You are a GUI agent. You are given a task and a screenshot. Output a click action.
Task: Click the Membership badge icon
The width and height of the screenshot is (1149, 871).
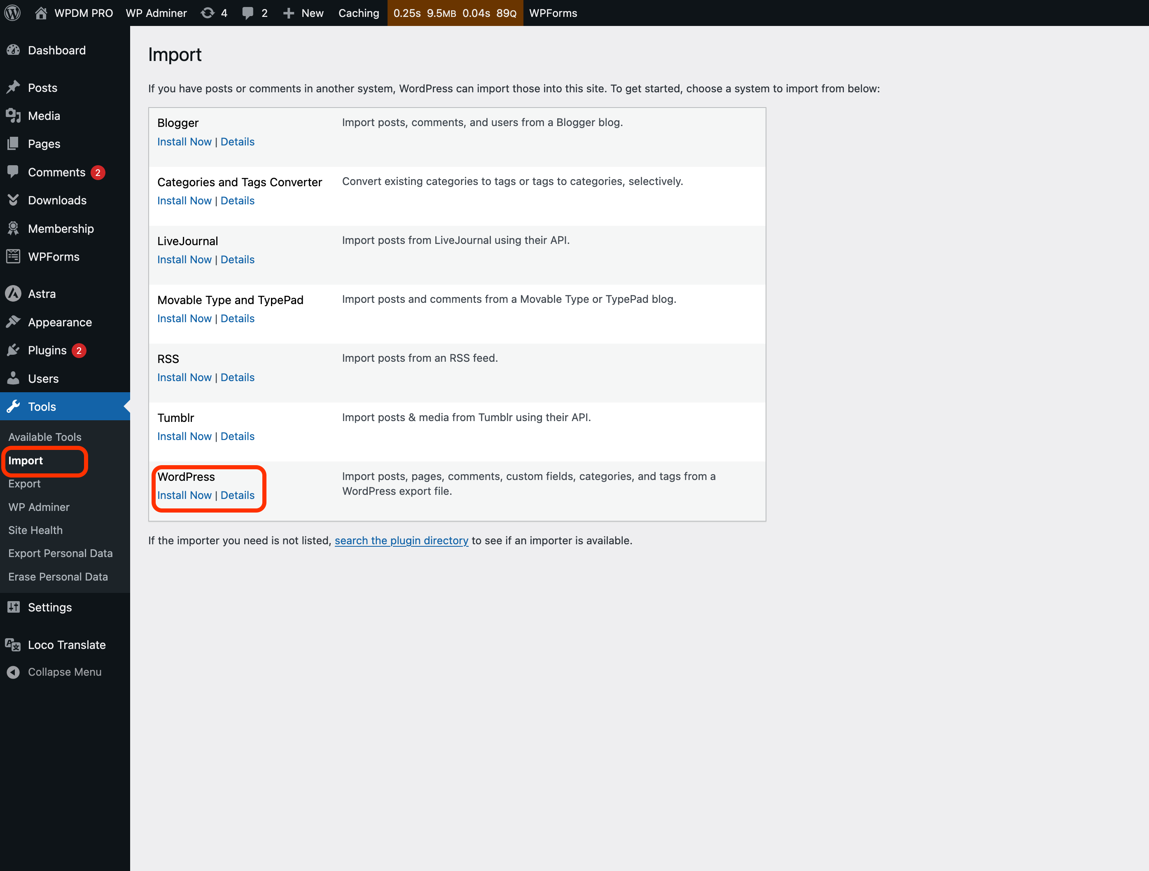tap(14, 229)
